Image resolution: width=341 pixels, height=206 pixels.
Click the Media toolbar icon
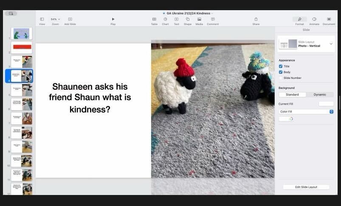point(199,19)
